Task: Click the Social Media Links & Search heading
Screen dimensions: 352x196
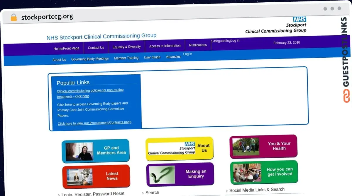Action: [x=257, y=190]
